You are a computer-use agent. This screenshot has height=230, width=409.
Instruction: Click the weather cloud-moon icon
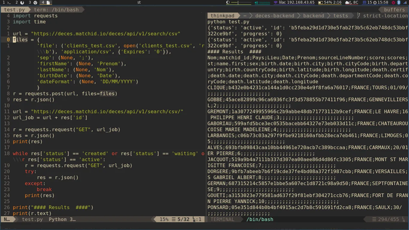click(349, 2)
